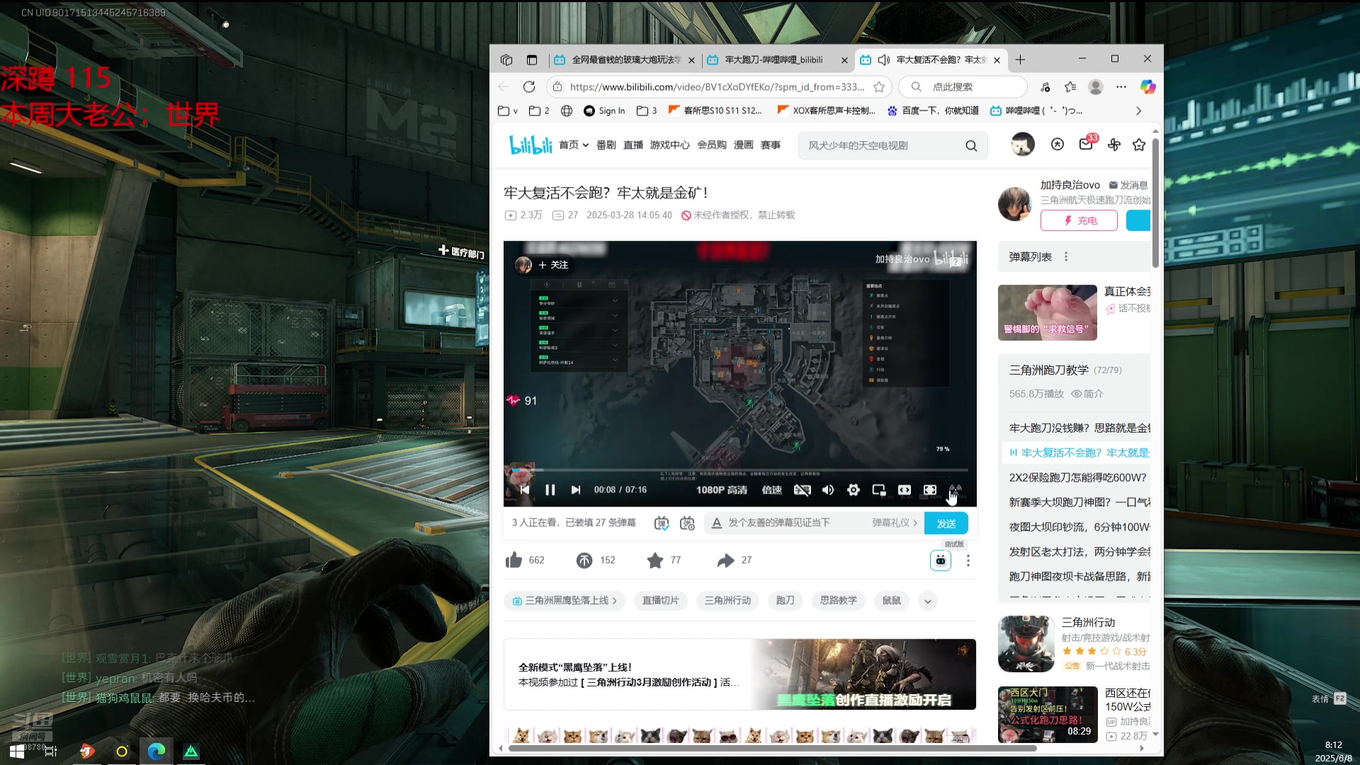Enable picture-in-picture mode in player

point(879,489)
